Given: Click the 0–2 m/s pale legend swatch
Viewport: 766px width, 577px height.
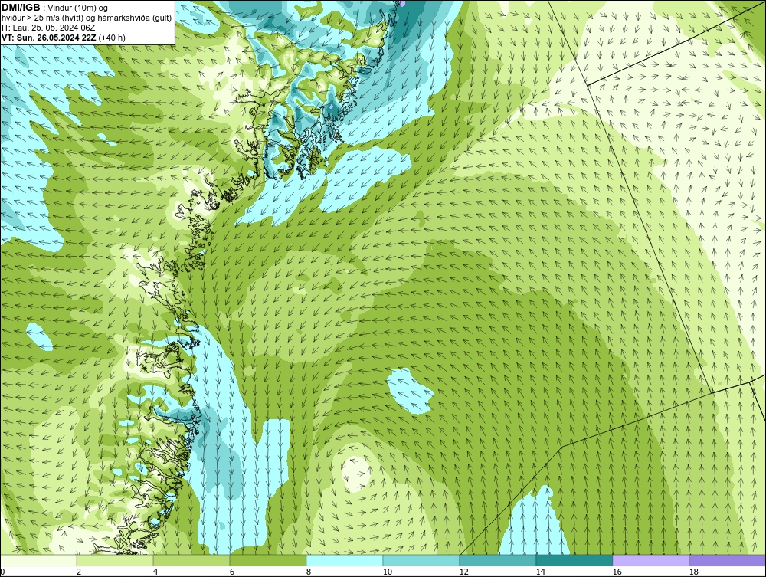Looking at the screenshot, I should point(38,560).
